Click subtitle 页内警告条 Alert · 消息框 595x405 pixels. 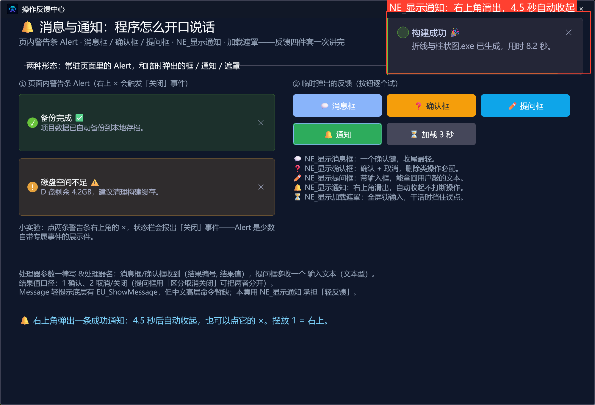point(182,42)
